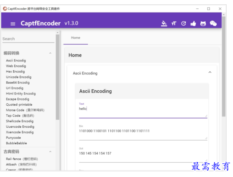Click the Text input containing hello
This screenshot has width=233, height=177.
[143, 110]
